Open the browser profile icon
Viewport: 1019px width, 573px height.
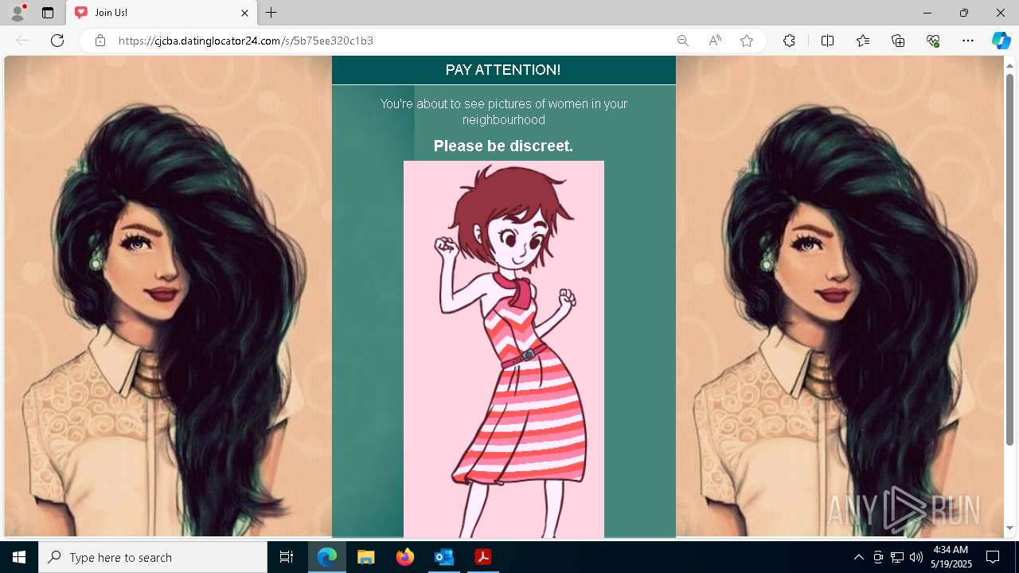[x=18, y=13]
